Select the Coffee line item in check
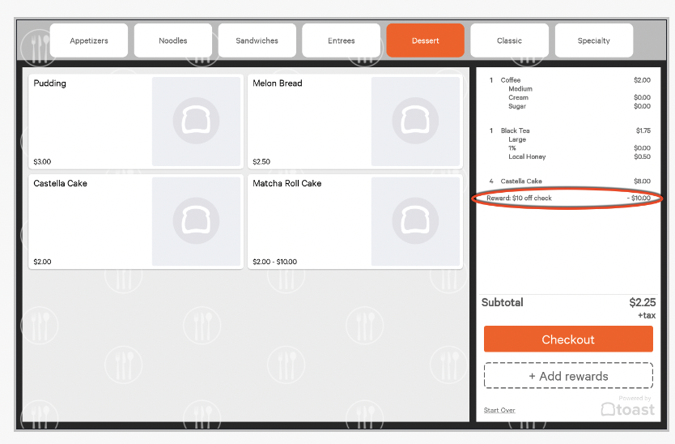This screenshot has height=444, width=675. click(512, 80)
